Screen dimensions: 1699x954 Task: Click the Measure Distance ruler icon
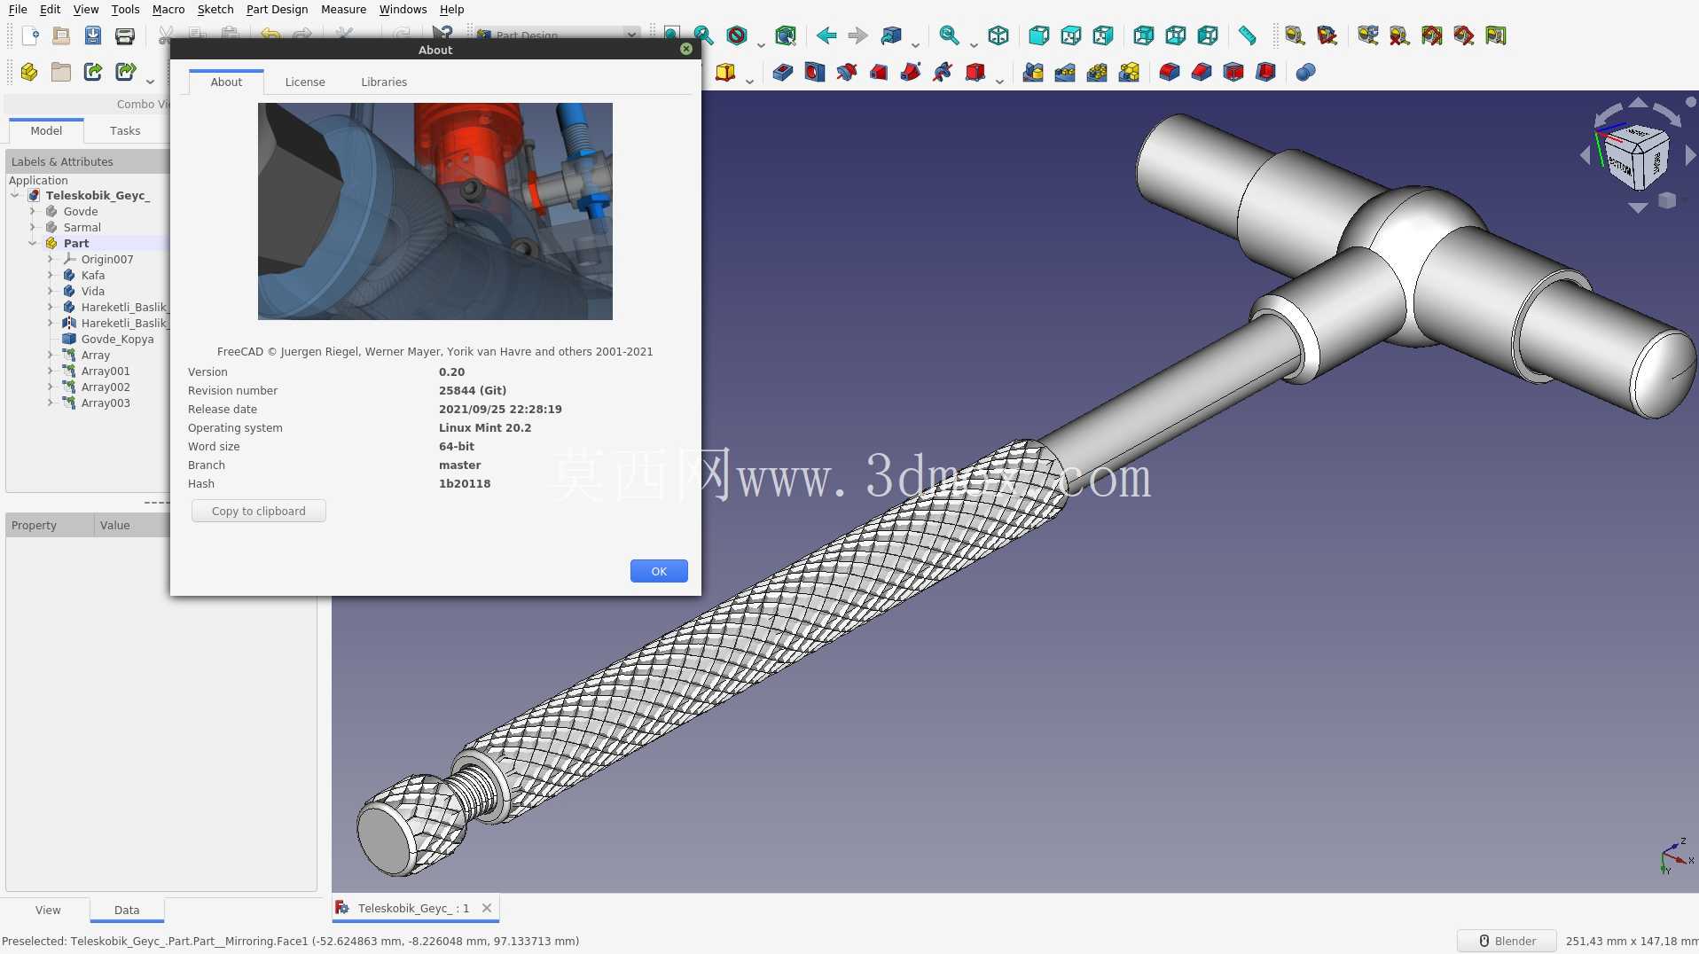[x=1248, y=35]
